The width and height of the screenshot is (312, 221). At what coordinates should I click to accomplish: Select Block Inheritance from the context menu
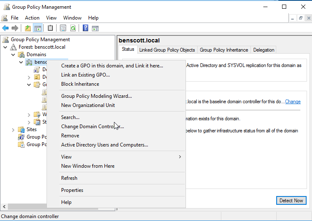click(116, 84)
